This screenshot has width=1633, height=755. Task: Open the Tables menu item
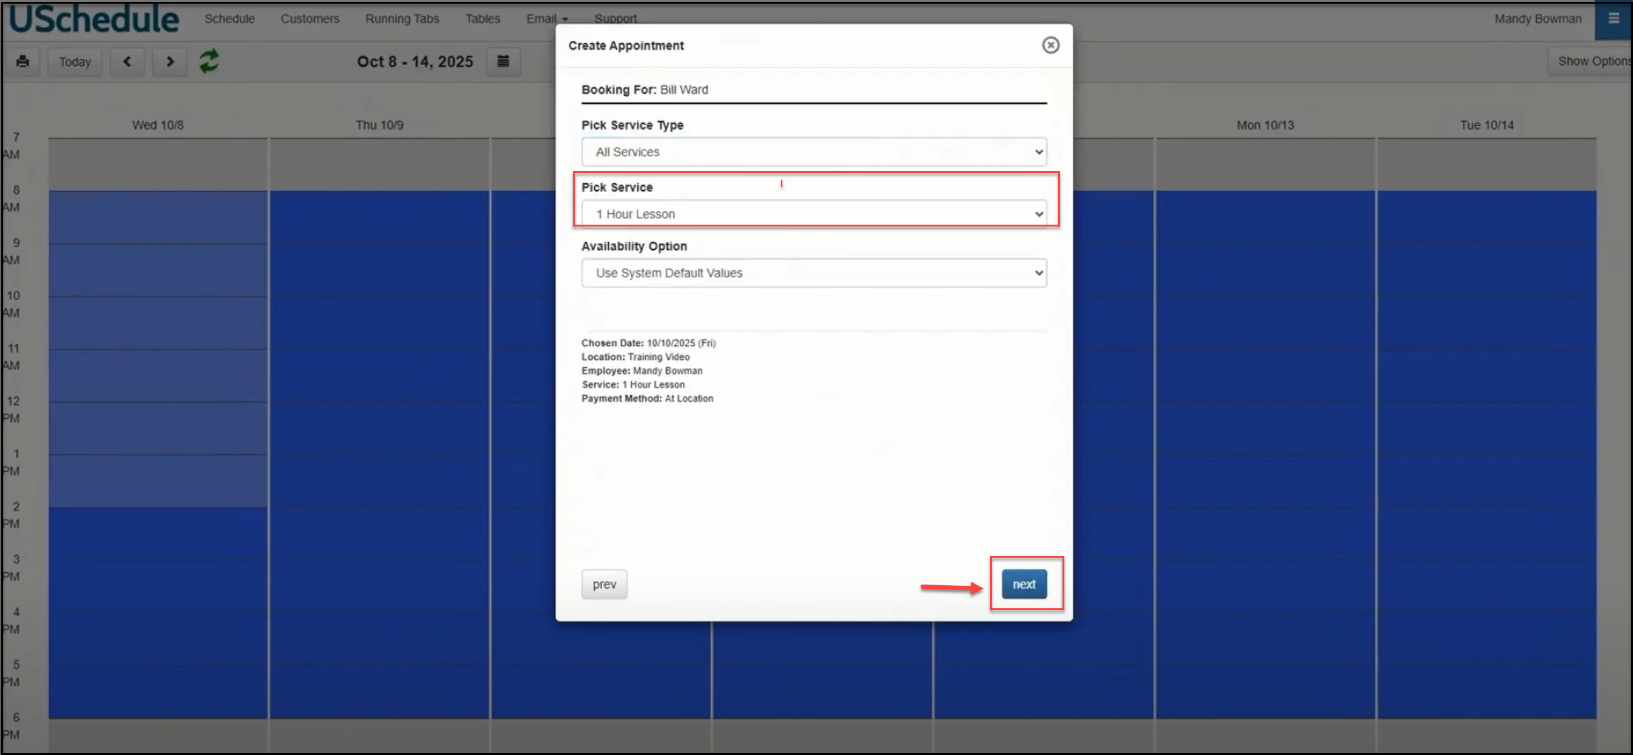coord(482,19)
